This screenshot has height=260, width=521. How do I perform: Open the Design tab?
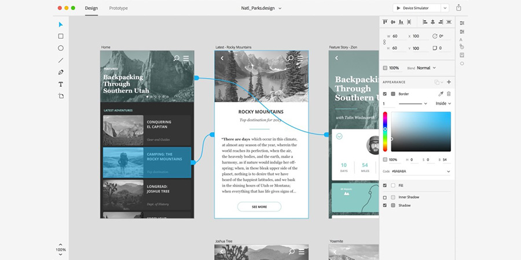pyautogui.click(x=91, y=8)
